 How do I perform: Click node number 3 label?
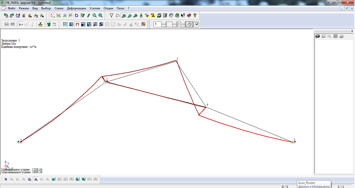pyautogui.click(x=177, y=59)
